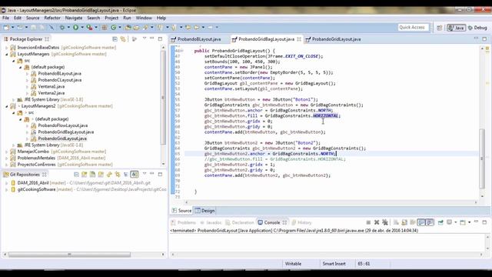492x277 pixels.
Task: Open Package Explorer View Menu triangle
Action: coord(145,38)
